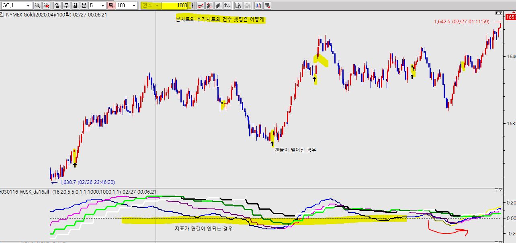The width and height of the screenshot is (516, 243).
Task: Click the candlestick chart type icon
Action: coord(209,6)
